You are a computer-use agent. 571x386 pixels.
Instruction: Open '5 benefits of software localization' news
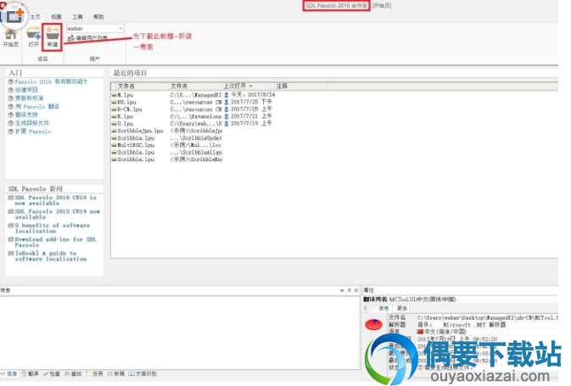point(53,228)
